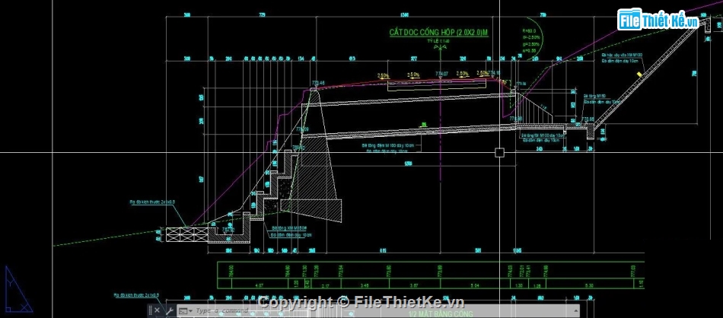Click the UCS icon in the drawing corner

pyautogui.click(x=18, y=289)
